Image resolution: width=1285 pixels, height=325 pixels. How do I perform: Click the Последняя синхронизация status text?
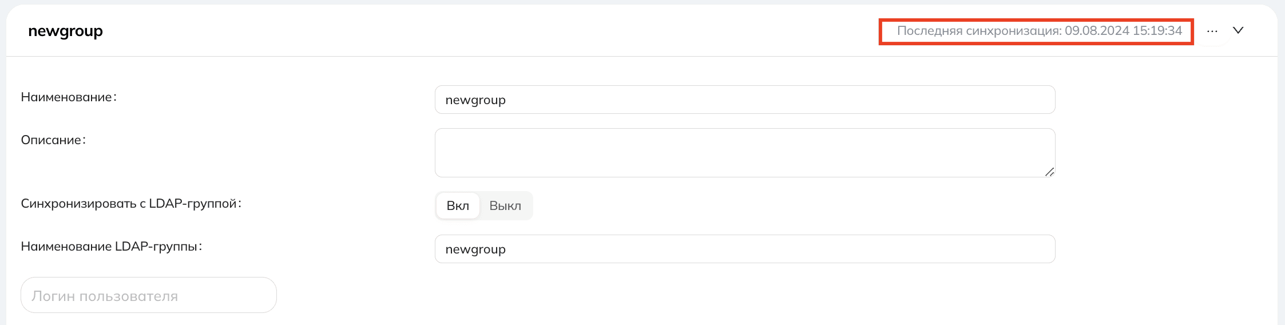(1039, 31)
